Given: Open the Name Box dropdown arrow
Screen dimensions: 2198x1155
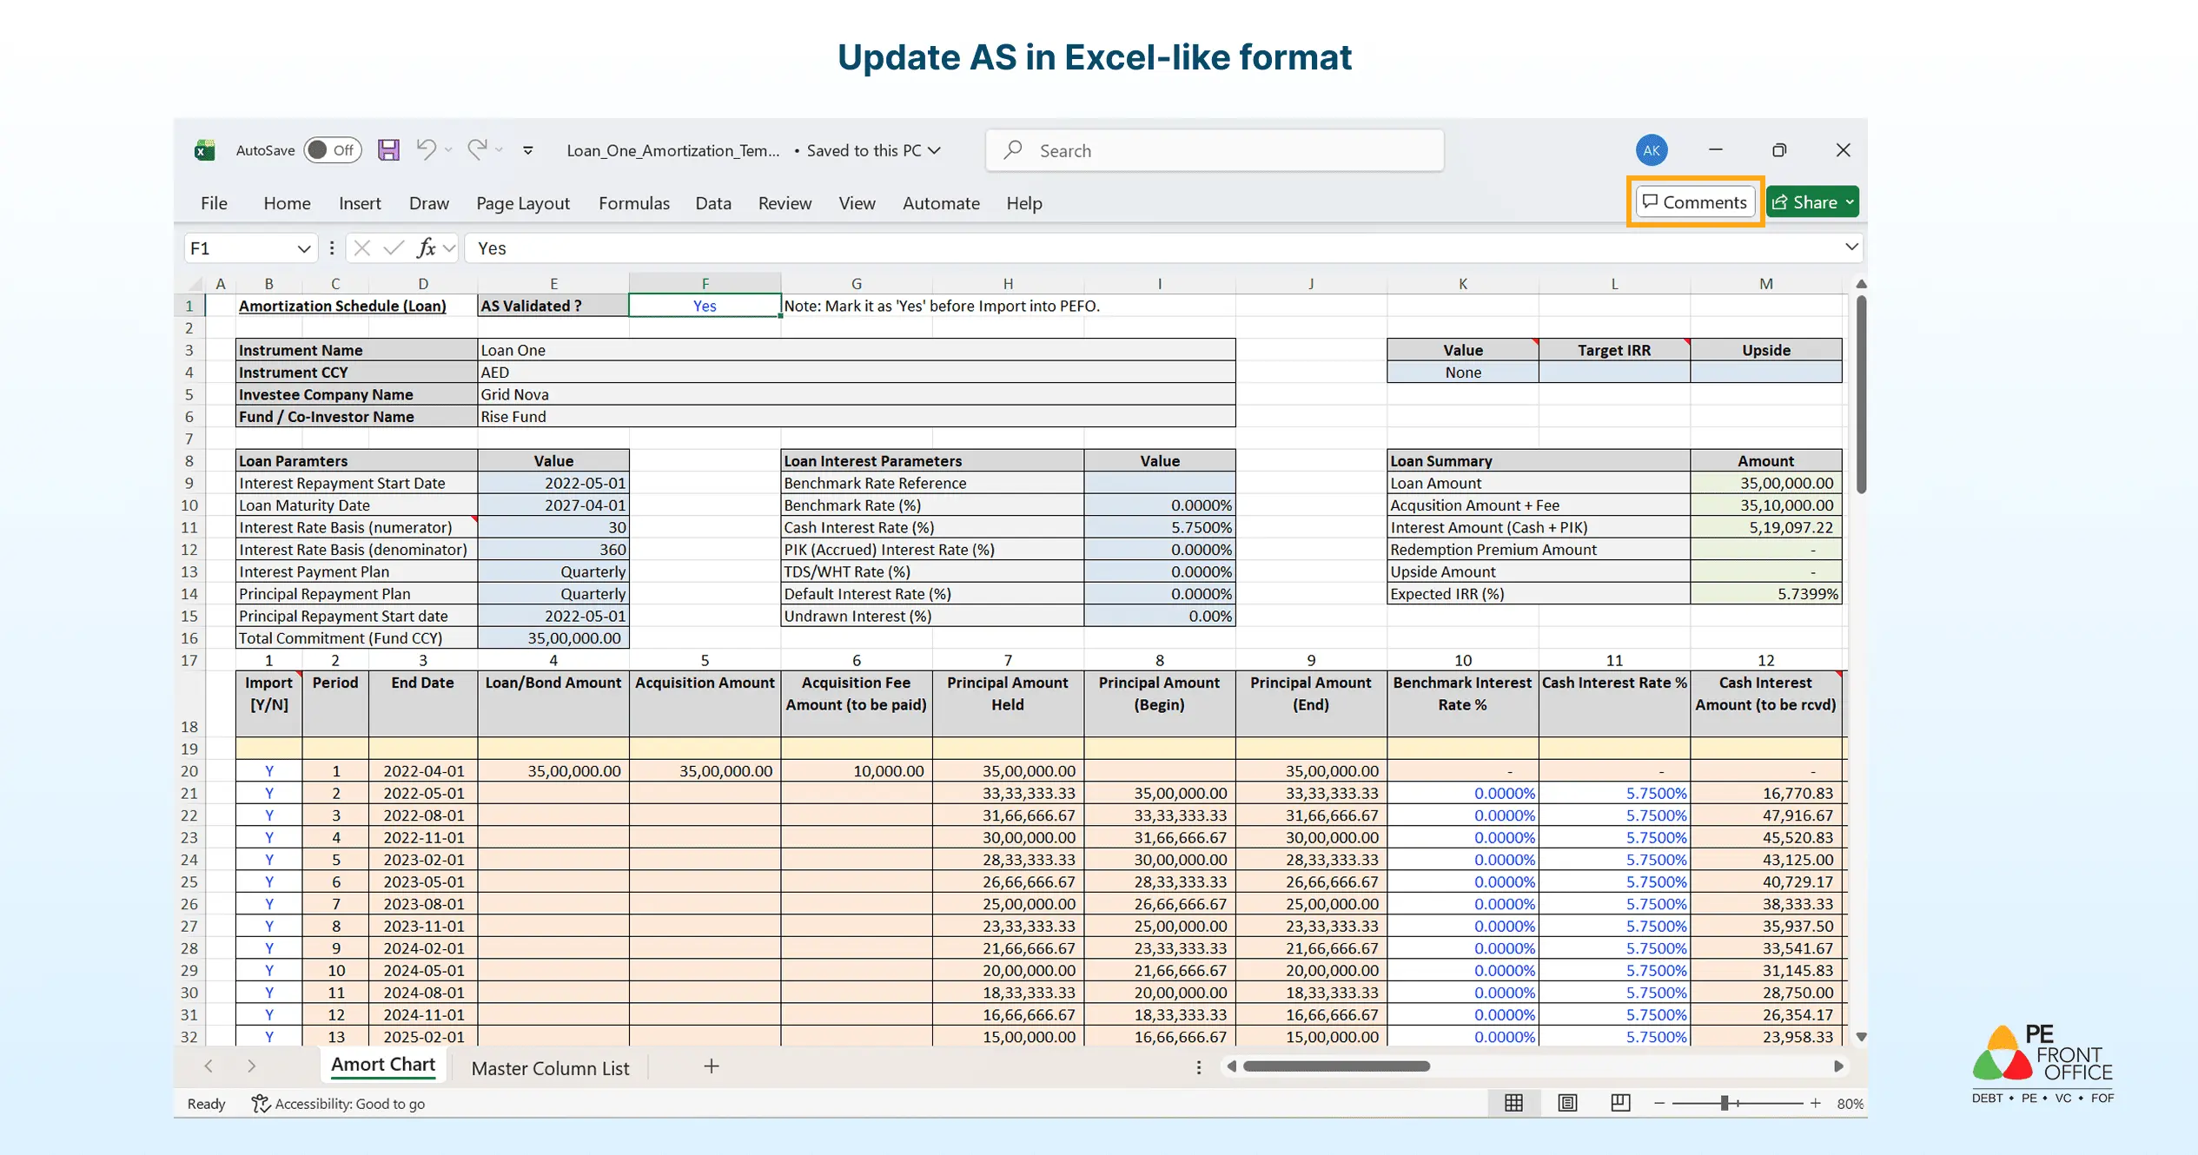Looking at the screenshot, I should click(303, 249).
